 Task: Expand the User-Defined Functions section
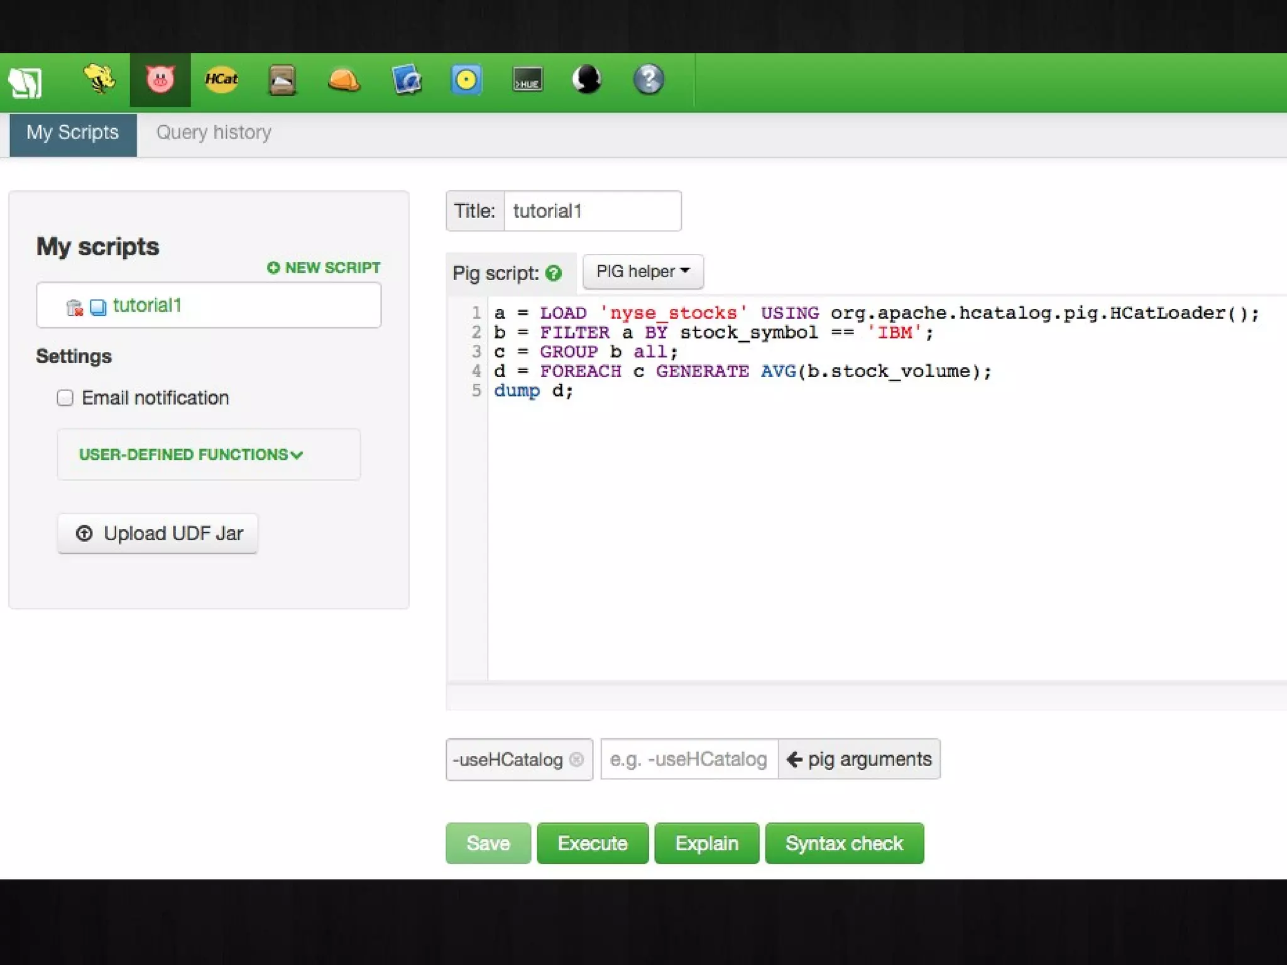pos(190,454)
